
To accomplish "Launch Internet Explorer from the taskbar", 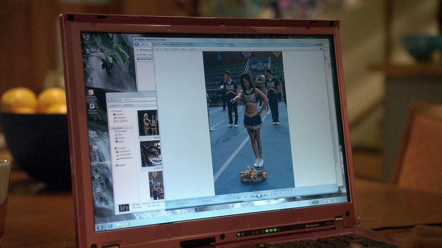I will [111, 226].
